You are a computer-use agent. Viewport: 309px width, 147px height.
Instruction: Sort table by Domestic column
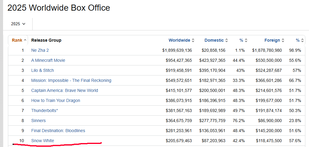click(216, 40)
